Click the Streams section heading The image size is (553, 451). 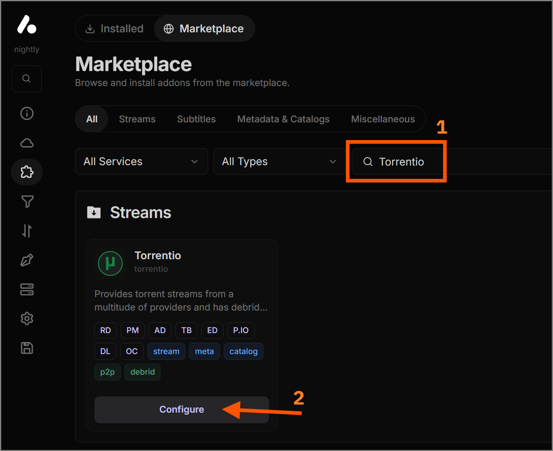coord(141,212)
